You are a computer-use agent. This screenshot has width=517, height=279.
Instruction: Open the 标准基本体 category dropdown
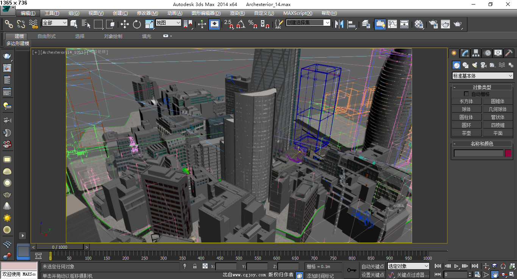click(x=483, y=76)
